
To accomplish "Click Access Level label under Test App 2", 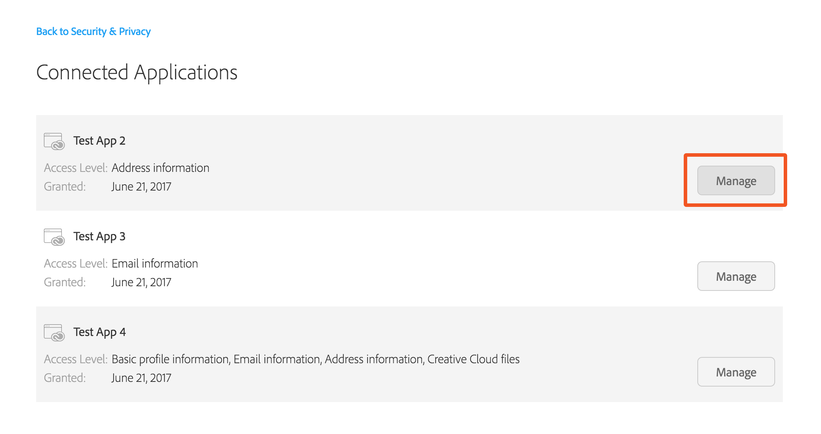I will coord(76,168).
